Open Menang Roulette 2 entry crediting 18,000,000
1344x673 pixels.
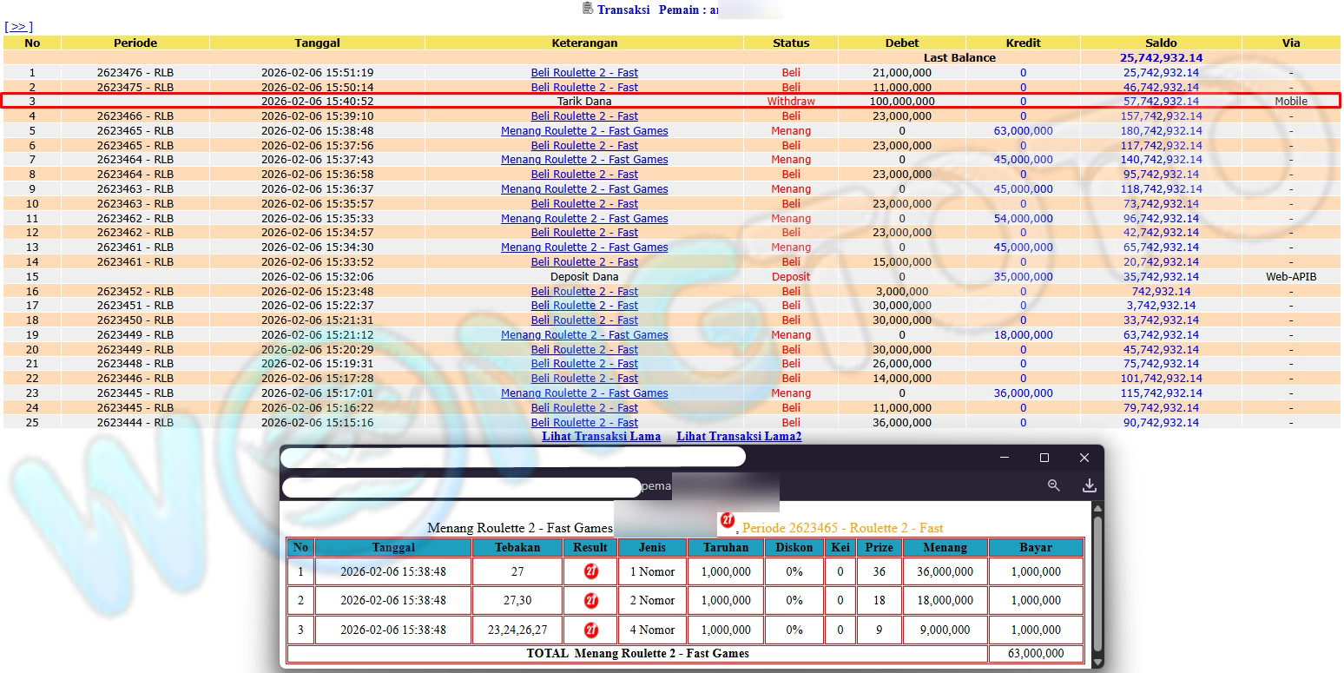(584, 335)
